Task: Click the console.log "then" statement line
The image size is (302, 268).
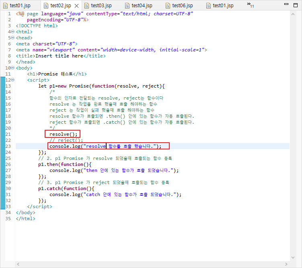Action: pyautogui.click(x=114, y=170)
